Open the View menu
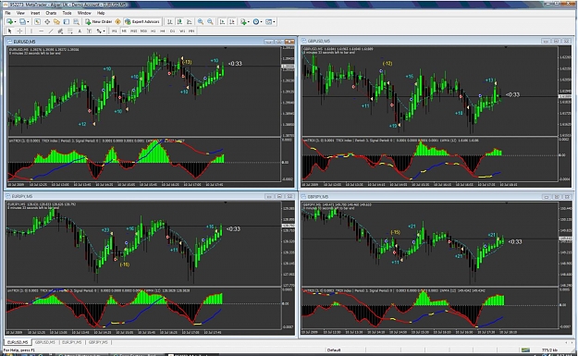 point(20,13)
